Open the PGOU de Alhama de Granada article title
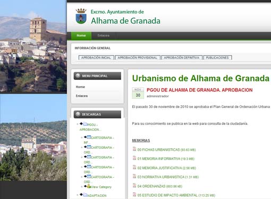This screenshot has width=271, height=199. (x=199, y=90)
